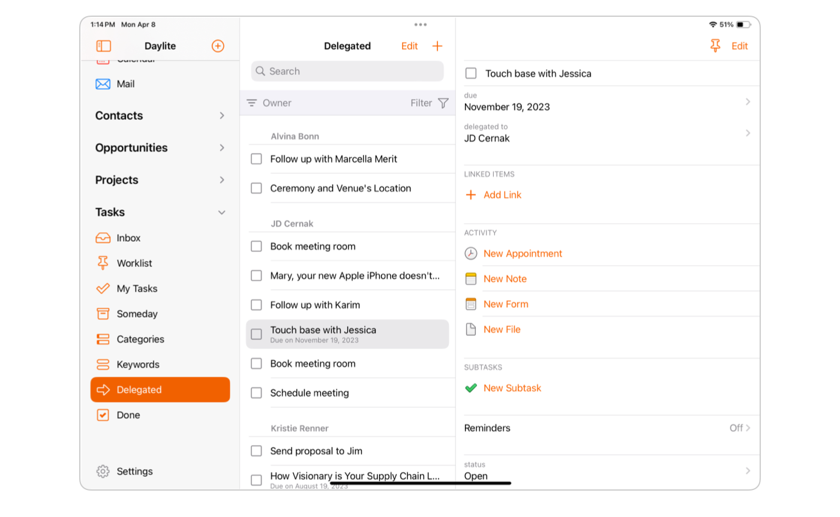
Task: Collapse the Tasks section chevron
Action: click(x=221, y=212)
